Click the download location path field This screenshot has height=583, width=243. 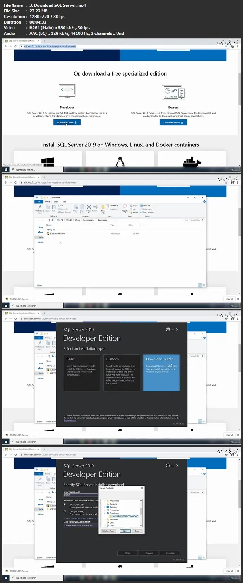coord(81,525)
